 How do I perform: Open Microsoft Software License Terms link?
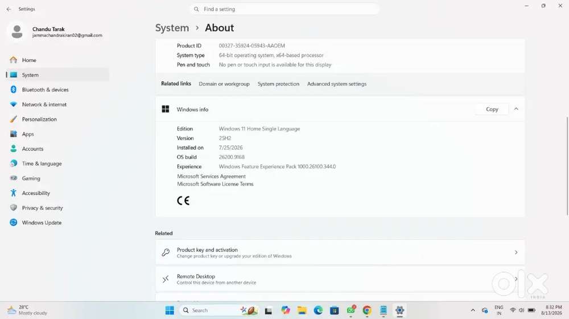pos(215,184)
